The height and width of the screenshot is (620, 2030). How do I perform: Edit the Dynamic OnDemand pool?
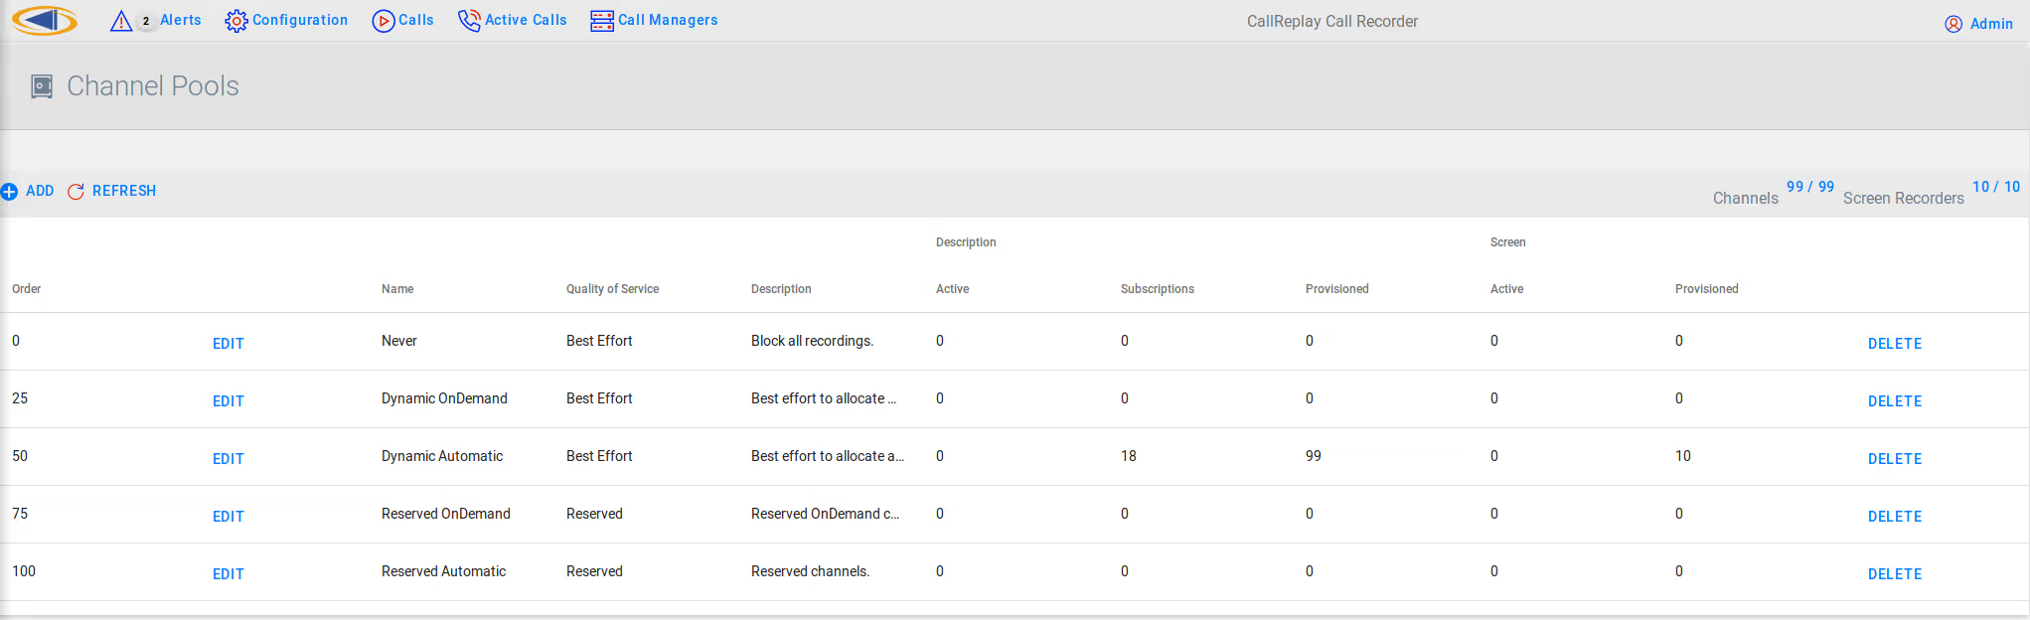click(x=229, y=401)
